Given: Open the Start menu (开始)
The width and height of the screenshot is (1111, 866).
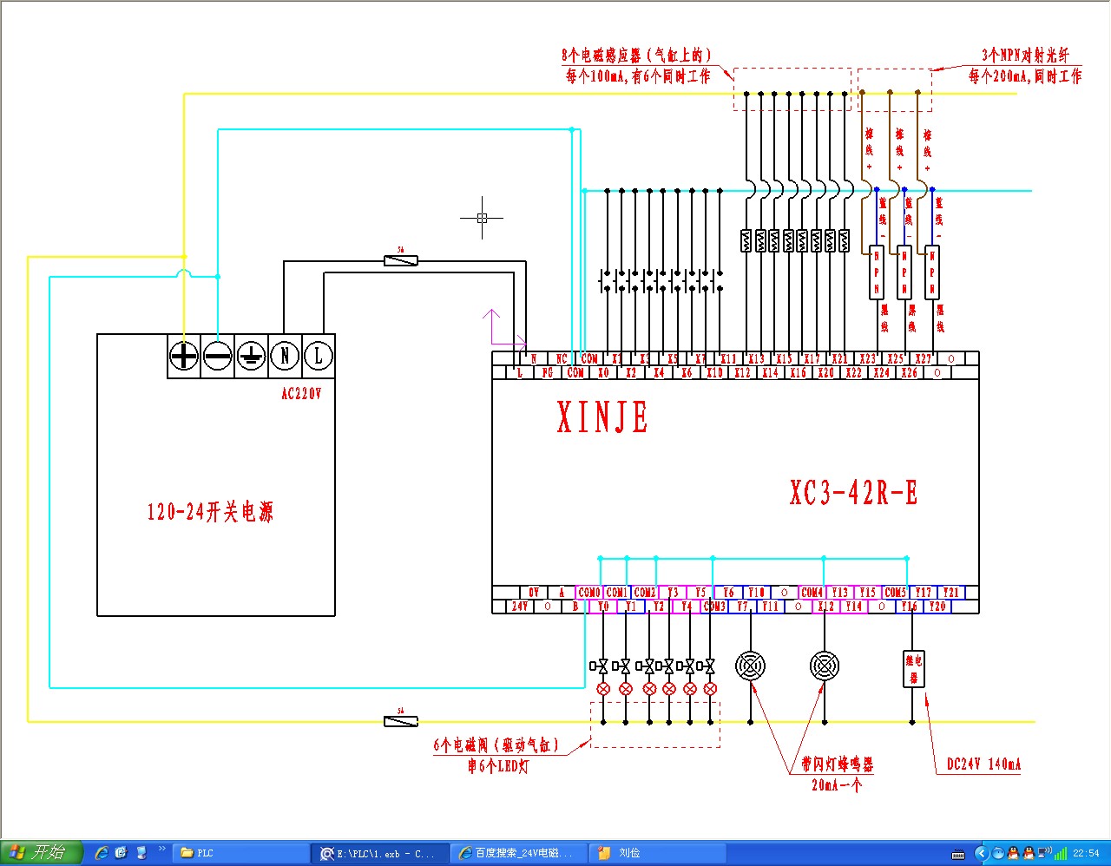Looking at the screenshot, I should coord(41,852).
